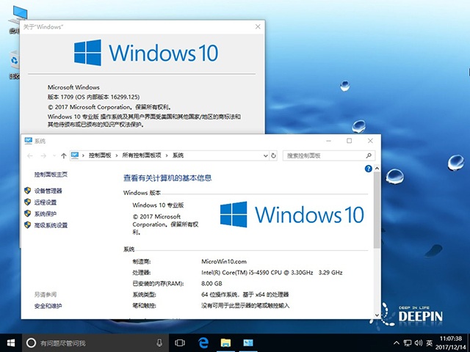Click search magnifier in control panel

[x=369, y=155]
